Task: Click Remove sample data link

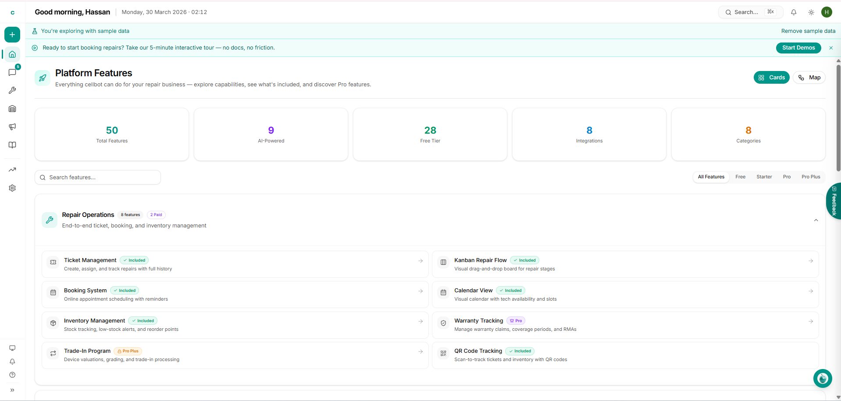Action: [x=808, y=31]
